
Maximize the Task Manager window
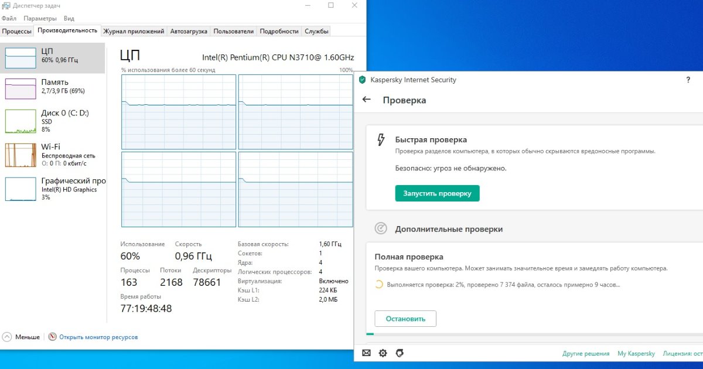330,5
